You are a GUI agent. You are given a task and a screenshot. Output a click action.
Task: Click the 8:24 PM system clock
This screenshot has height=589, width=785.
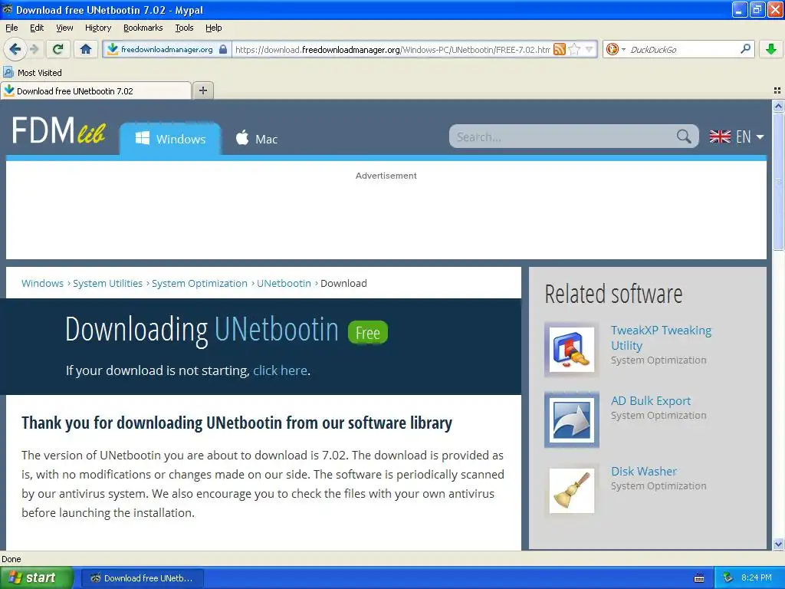click(757, 578)
